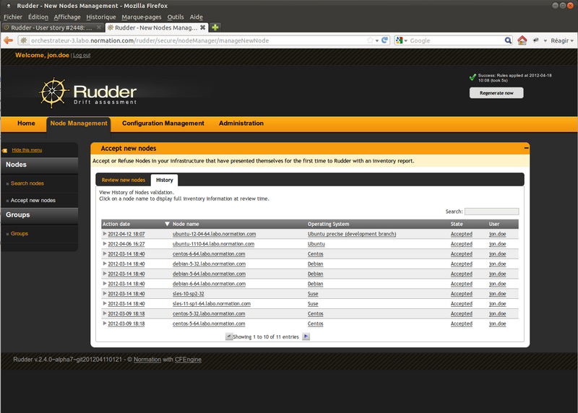The height and width of the screenshot is (413, 578).
Task: Open the Outils menu
Action: [176, 17]
